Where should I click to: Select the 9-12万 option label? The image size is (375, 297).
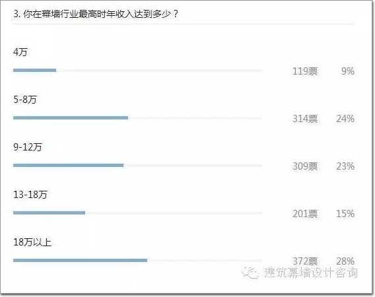coord(28,147)
